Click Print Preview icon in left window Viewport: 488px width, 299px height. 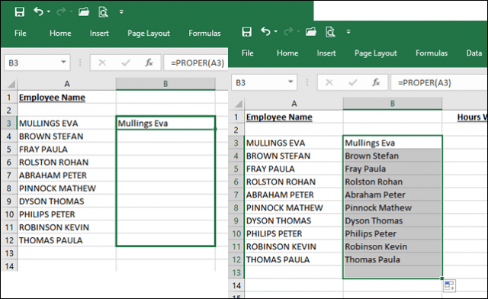point(103,12)
